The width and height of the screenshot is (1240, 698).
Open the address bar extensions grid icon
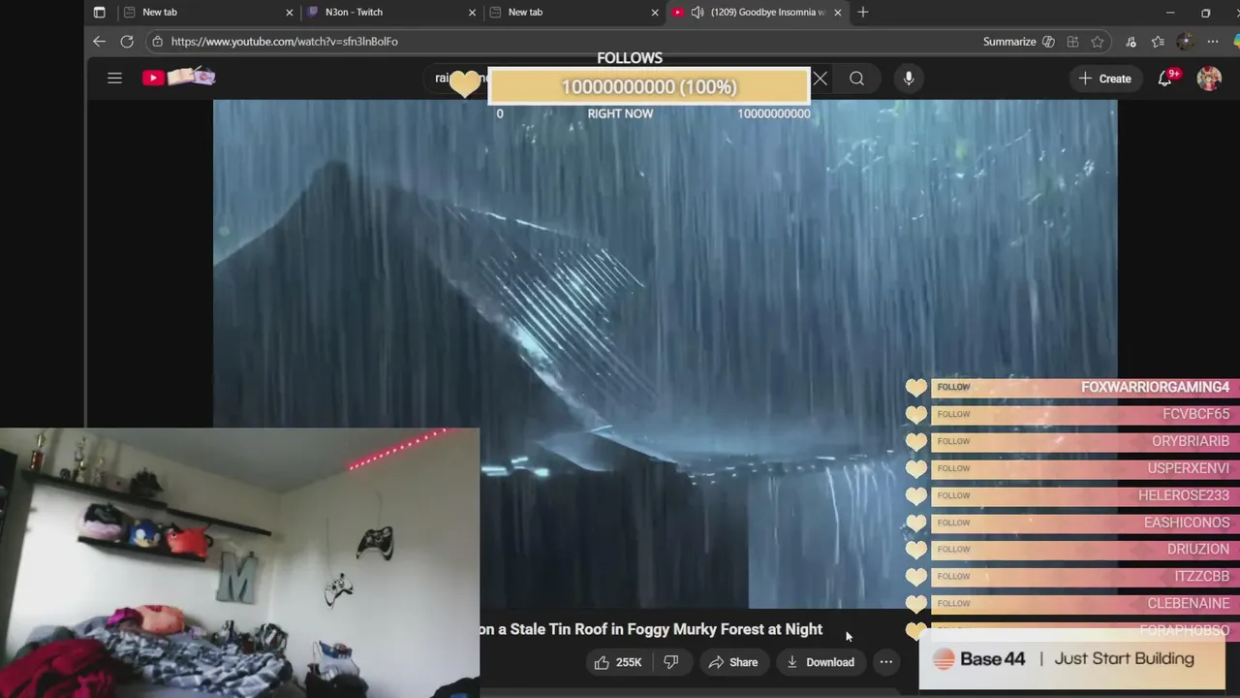[x=1072, y=42]
